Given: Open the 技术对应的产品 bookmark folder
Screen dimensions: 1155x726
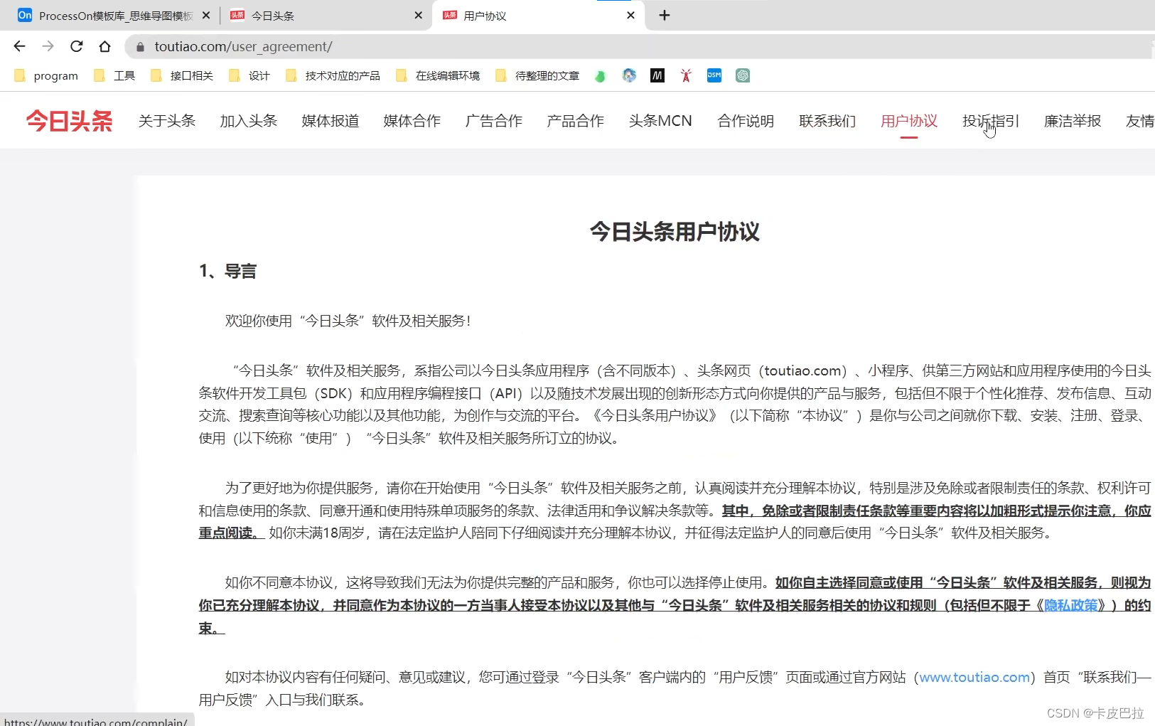Looking at the screenshot, I should 333,75.
